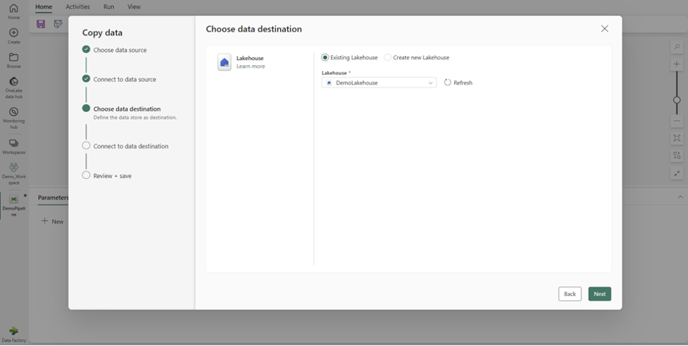Click the collapse canvas arrows icon

(x=677, y=173)
